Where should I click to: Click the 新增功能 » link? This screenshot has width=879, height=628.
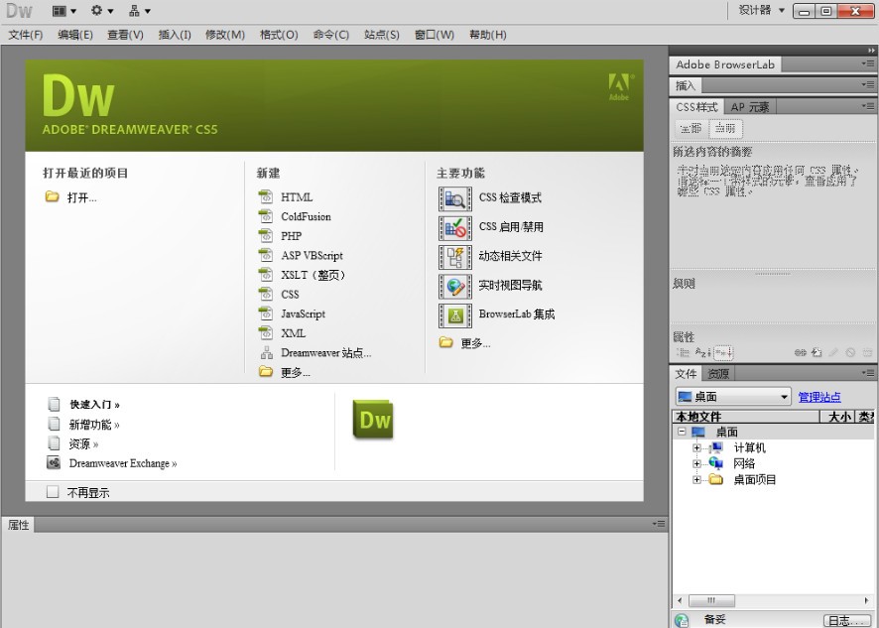[x=94, y=425]
